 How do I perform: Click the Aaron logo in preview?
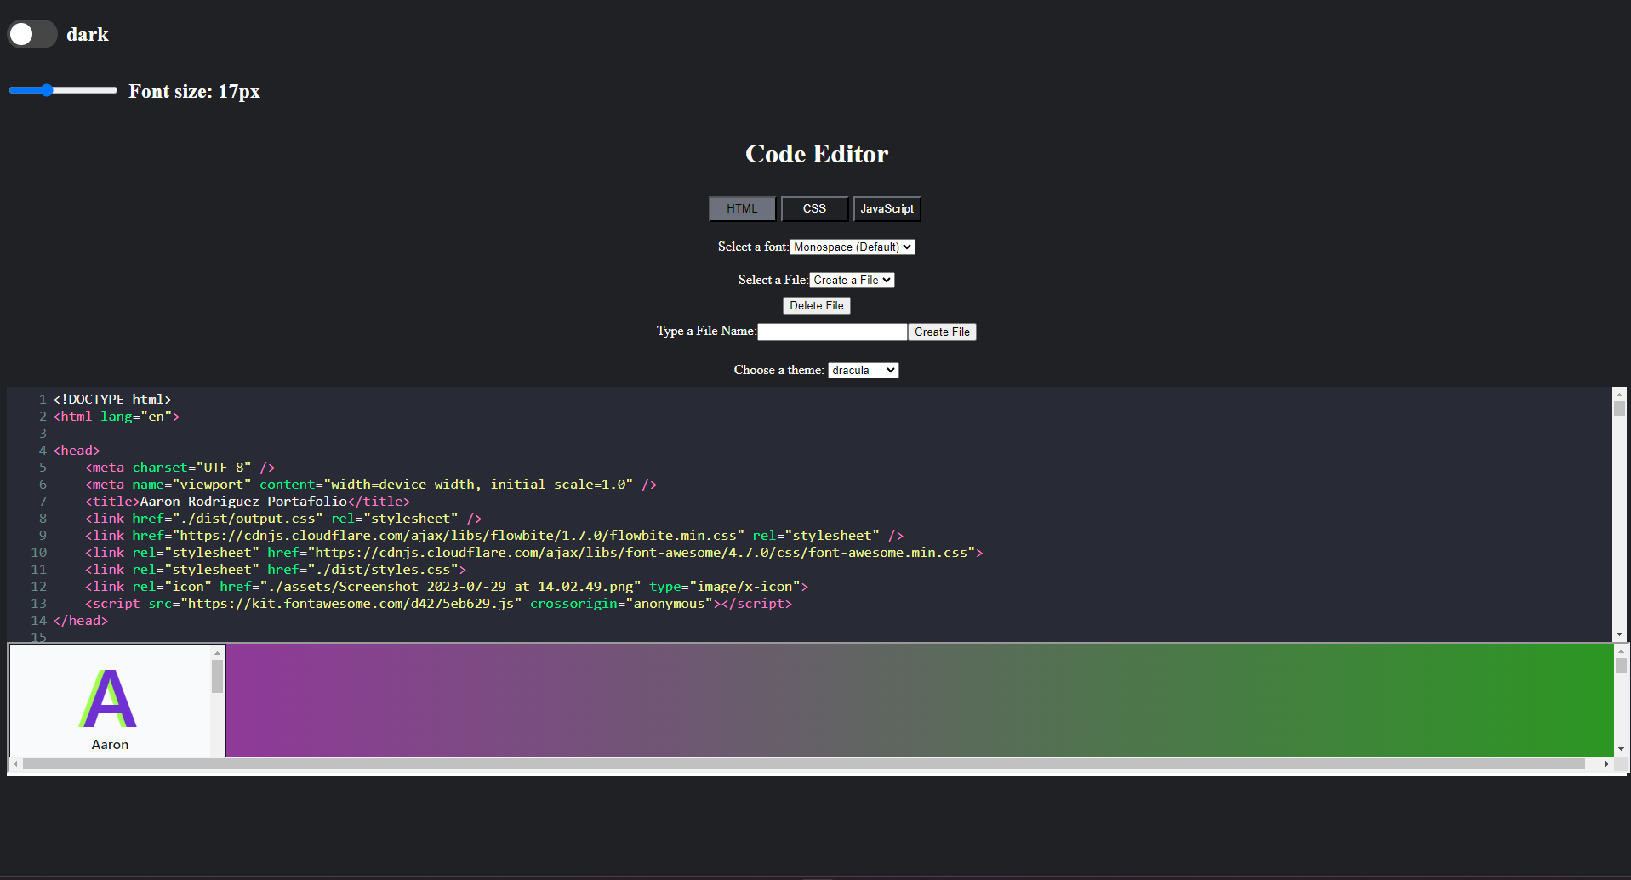109,699
